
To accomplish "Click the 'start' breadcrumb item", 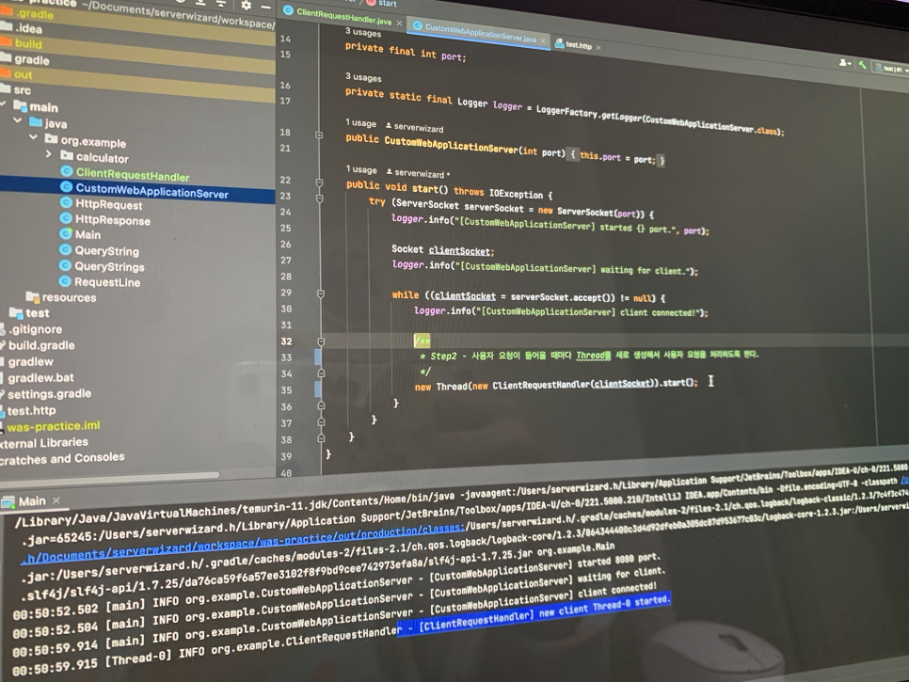I will click(388, 4).
